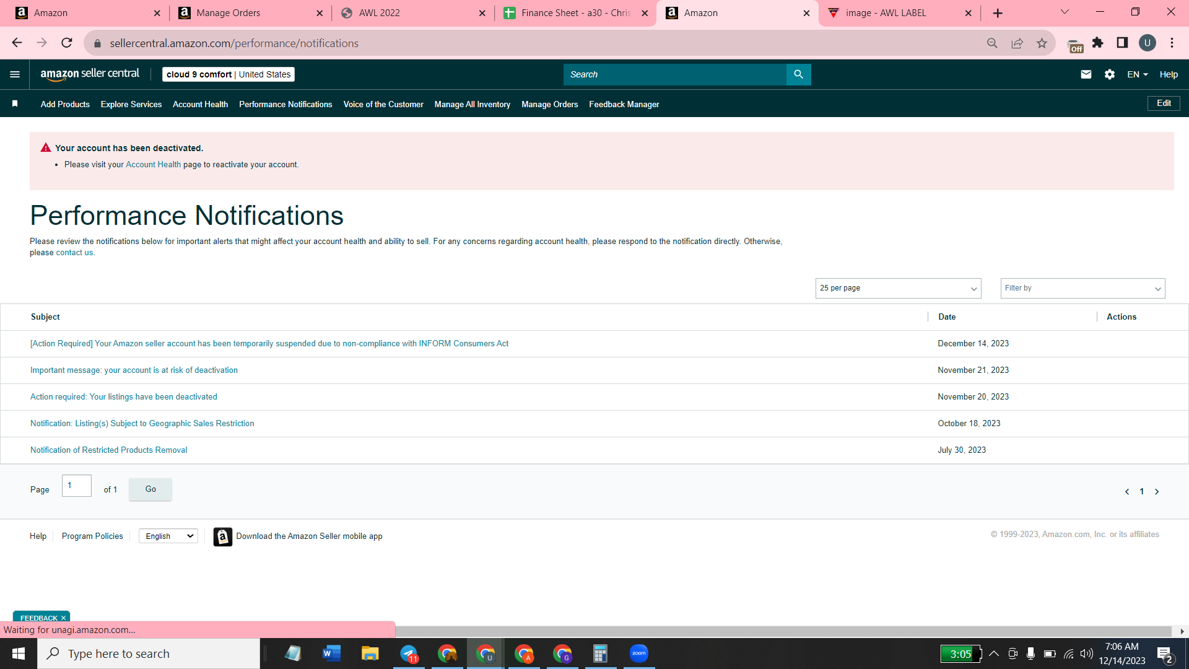Toggle the browser side panel icon

click(1122, 43)
